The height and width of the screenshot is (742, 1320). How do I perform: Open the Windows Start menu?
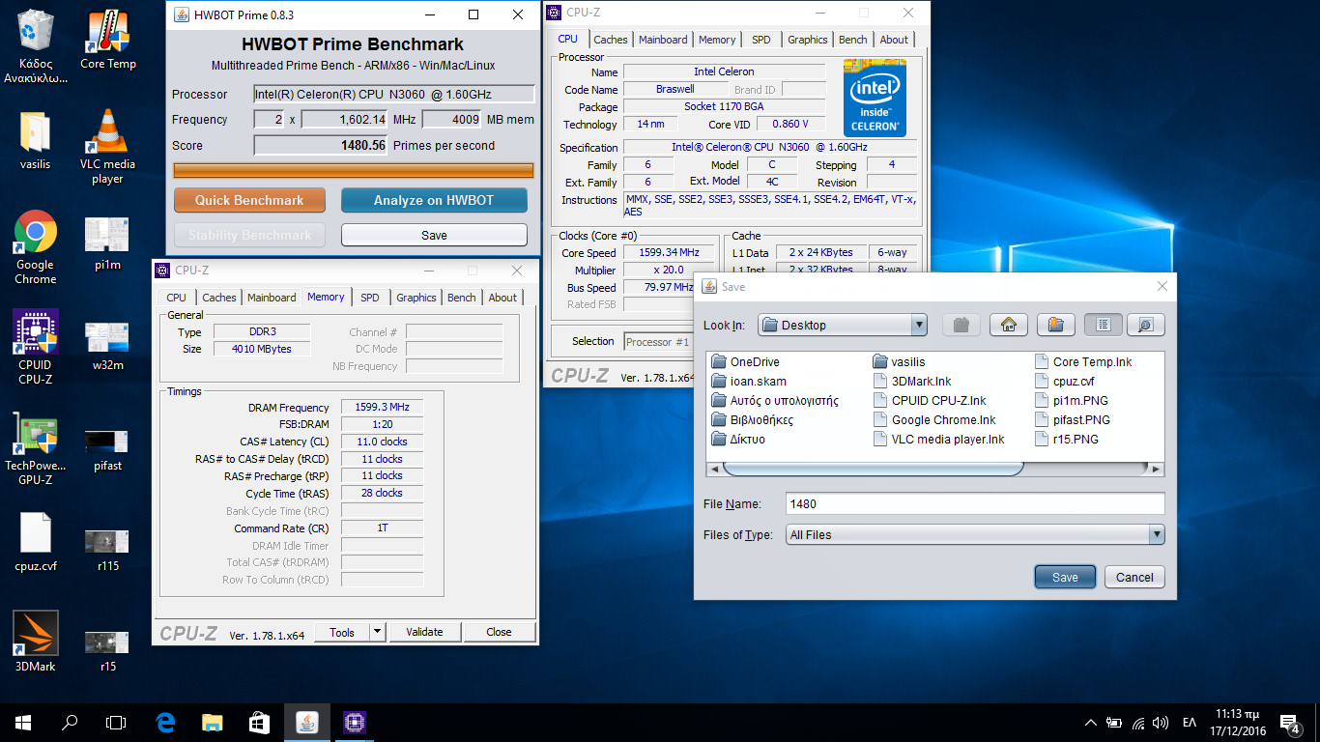(23, 722)
